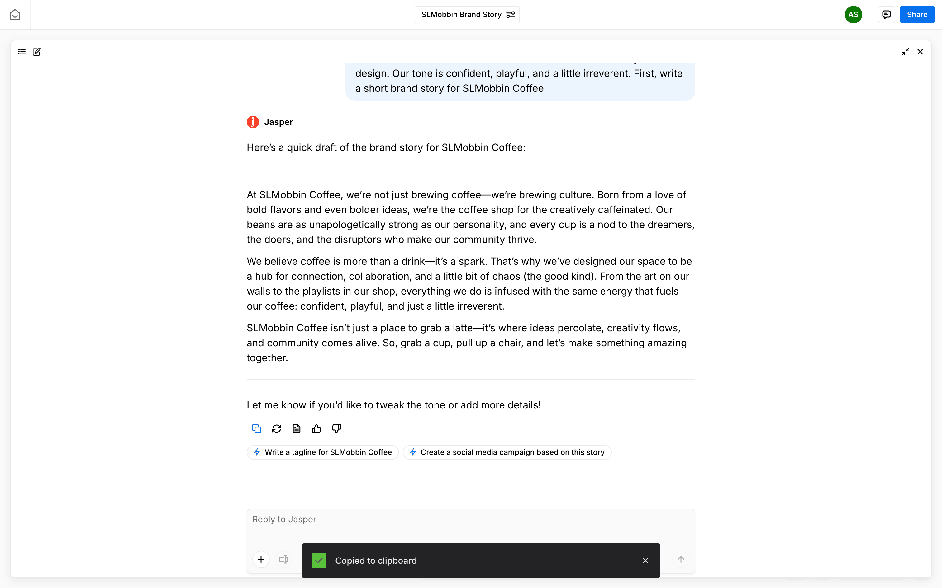Screen dimensions: 942x588
Task: Click the AS user avatar
Action: click(853, 15)
